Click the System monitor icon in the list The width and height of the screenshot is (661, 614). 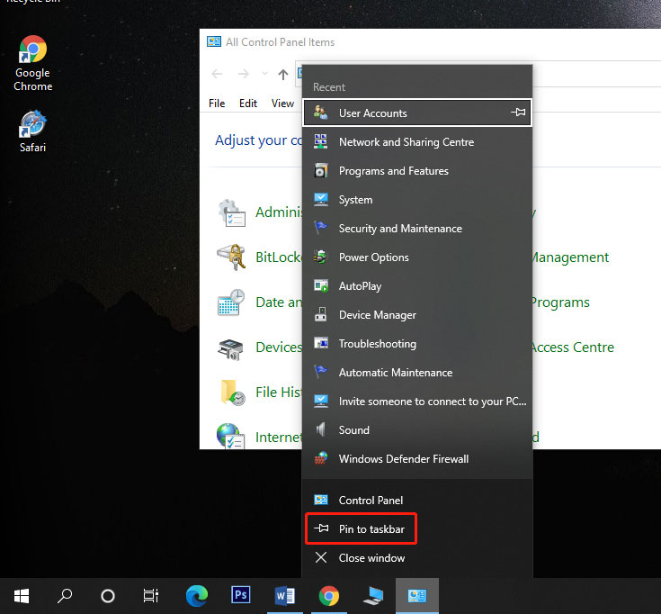click(x=321, y=199)
